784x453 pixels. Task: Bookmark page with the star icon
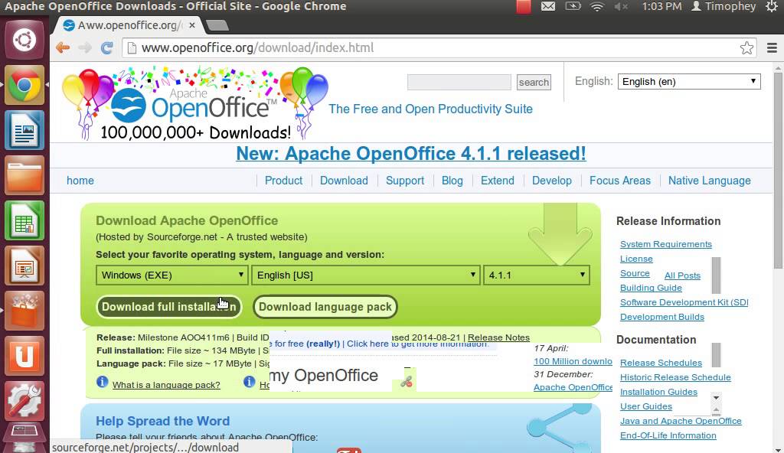746,47
